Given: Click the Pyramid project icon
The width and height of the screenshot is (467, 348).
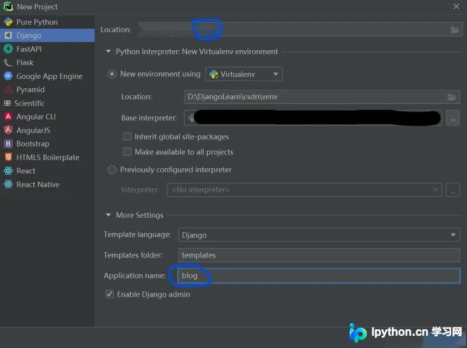Looking at the screenshot, I should (8, 89).
